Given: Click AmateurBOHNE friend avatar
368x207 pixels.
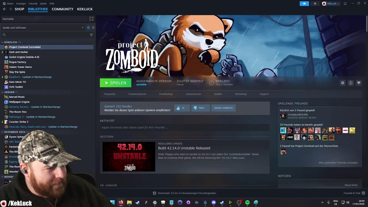Looking at the screenshot, I should 283,116.
